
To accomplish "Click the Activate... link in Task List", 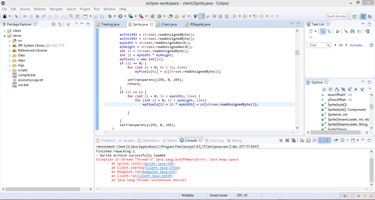I will point(357,45).
